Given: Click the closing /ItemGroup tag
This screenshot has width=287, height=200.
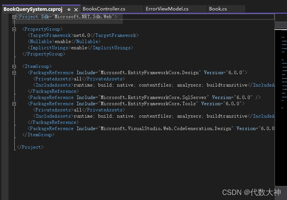Looking at the screenshot, I should point(38,135).
